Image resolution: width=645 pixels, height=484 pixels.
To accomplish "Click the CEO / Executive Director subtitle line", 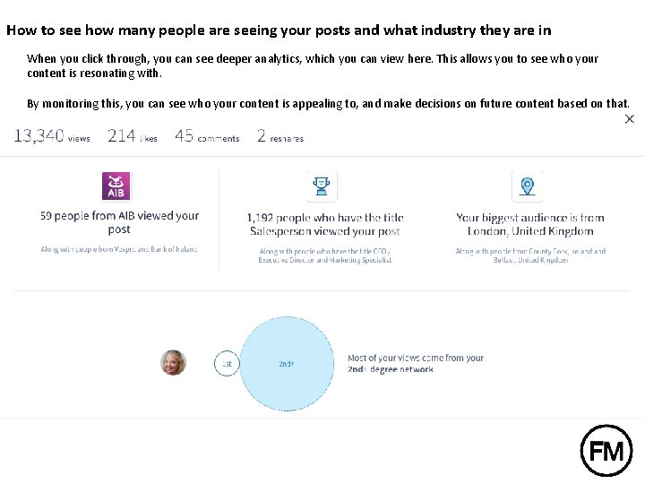I will tap(324, 255).
